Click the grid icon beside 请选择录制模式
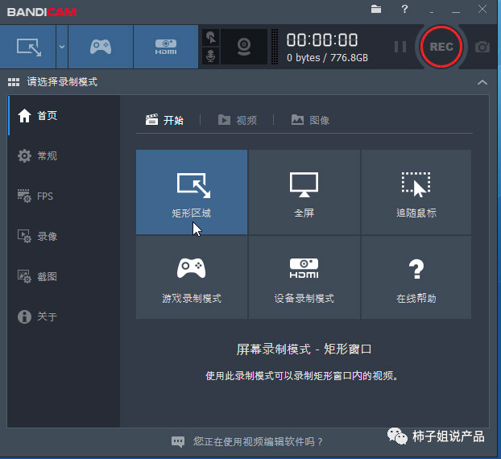This screenshot has height=459, width=501. tap(14, 82)
